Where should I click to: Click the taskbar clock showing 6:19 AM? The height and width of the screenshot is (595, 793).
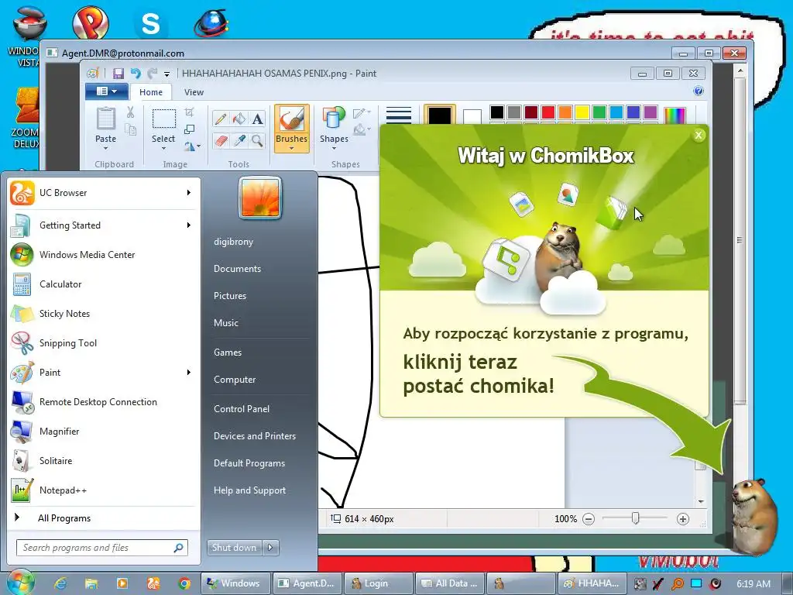click(754, 584)
